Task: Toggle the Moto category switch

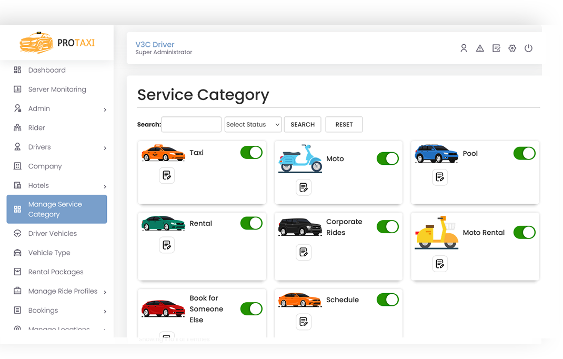Action: tap(388, 158)
